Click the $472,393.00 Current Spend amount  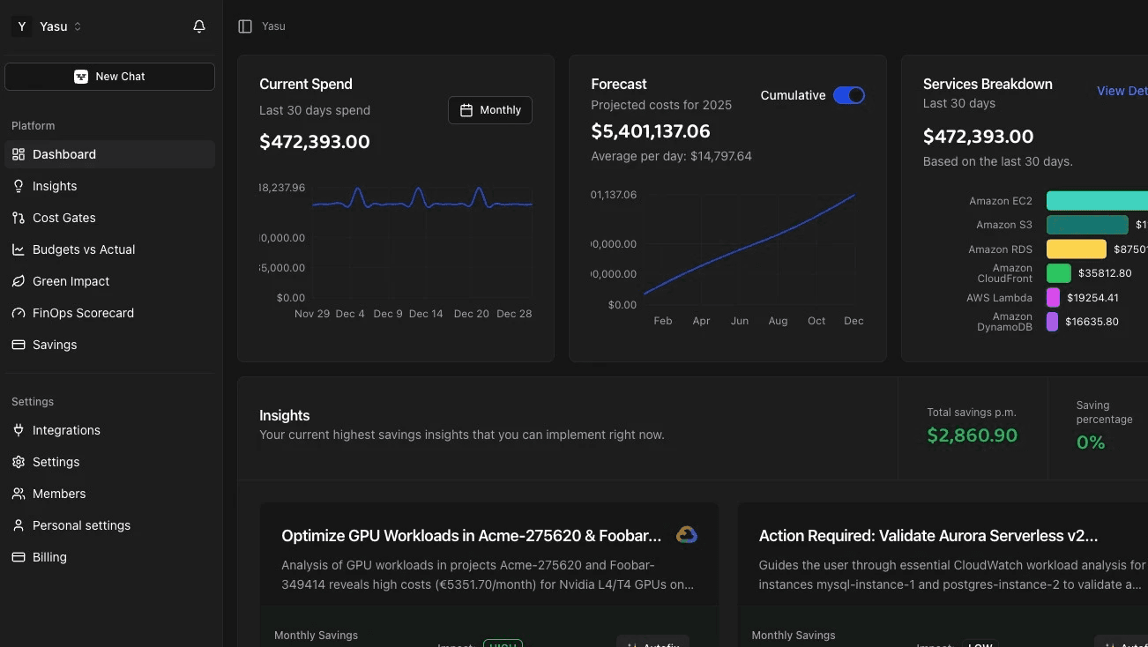click(315, 142)
